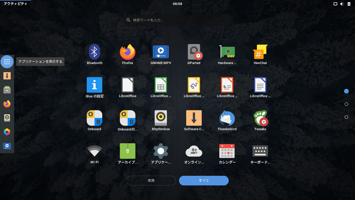Open the Hardware app with circuit-board icon
The image size is (355, 200).
click(227, 54)
